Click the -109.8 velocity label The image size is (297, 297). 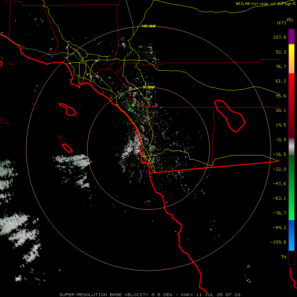[278, 242]
